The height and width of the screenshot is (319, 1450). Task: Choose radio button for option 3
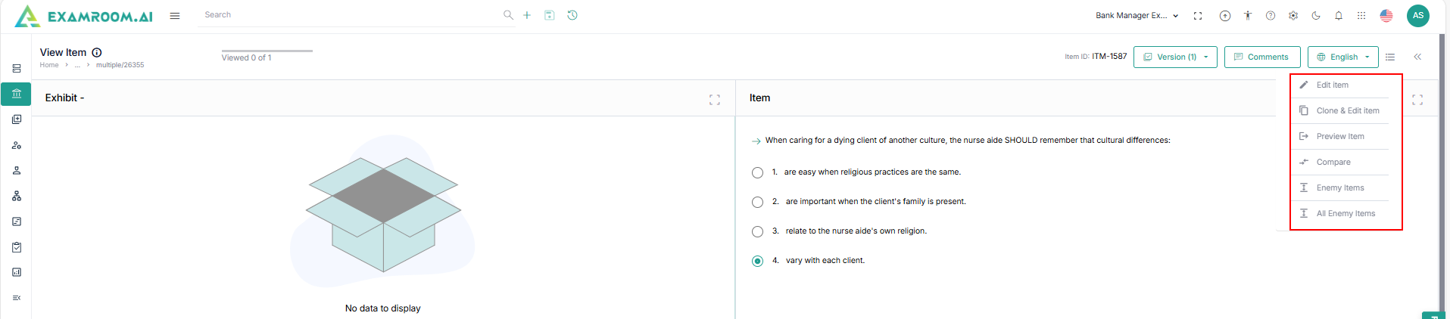[757, 231]
